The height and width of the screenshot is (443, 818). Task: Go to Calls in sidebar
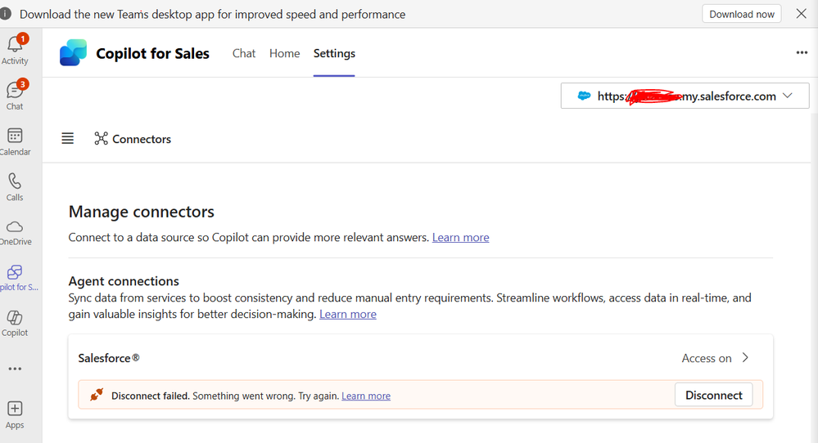[15, 186]
